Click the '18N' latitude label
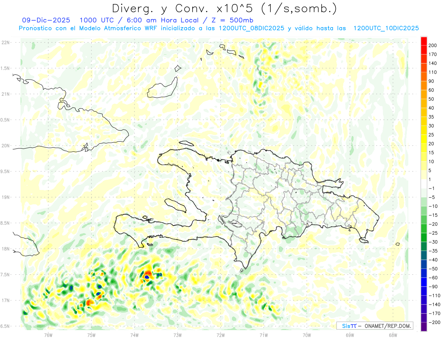 6,249
